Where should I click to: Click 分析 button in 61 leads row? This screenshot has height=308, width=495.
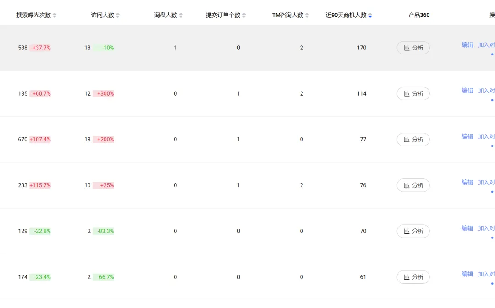click(x=413, y=277)
